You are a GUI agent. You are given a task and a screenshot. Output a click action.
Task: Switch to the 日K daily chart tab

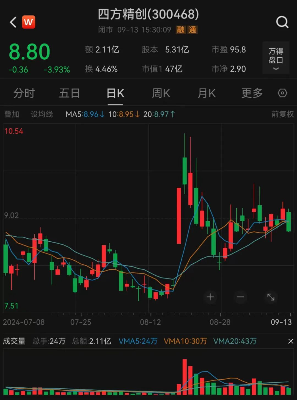coord(116,93)
